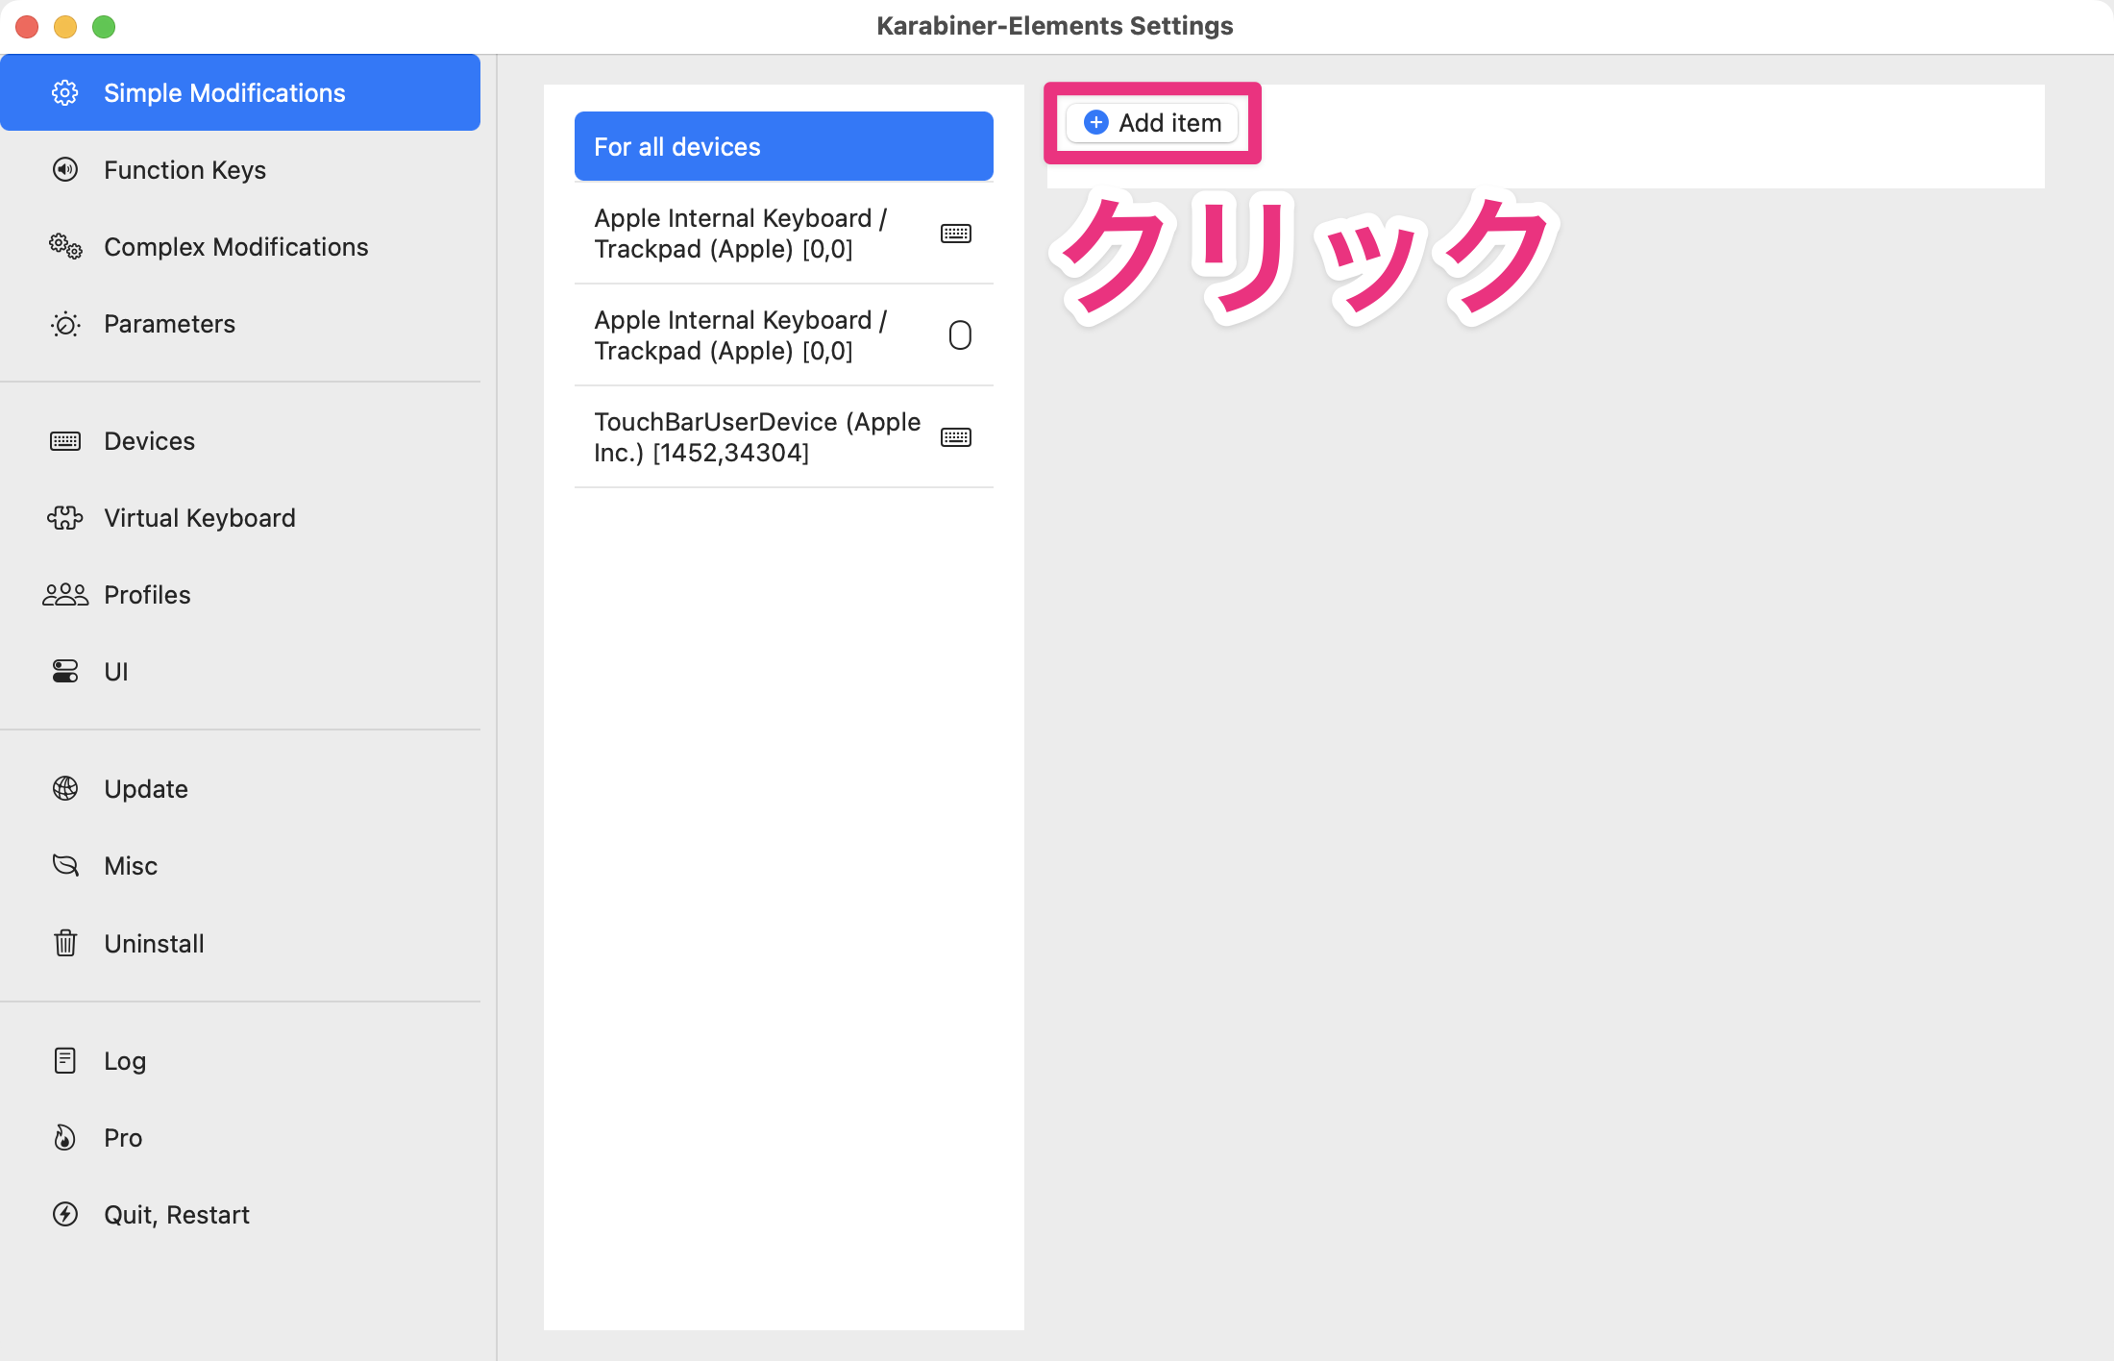Open the For all devices section
This screenshot has width=2114, height=1361.
tap(783, 145)
